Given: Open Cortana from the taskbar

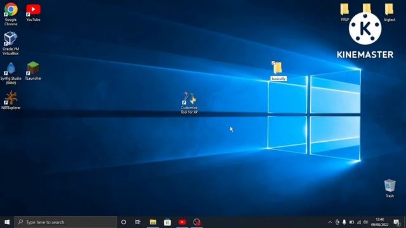Looking at the screenshot, I should point(124,222).
